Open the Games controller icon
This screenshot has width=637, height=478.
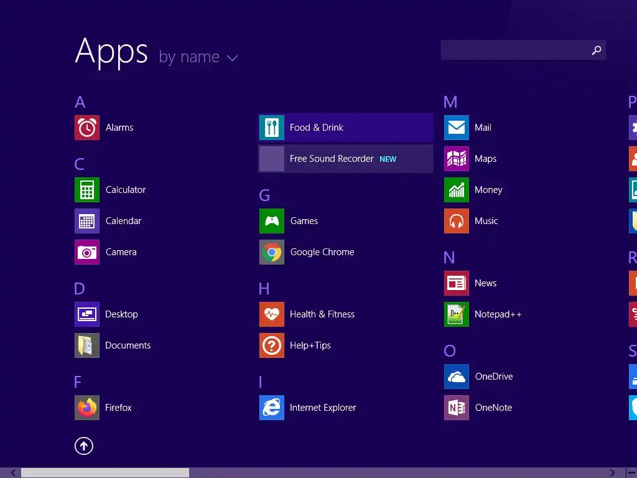pyautogui.click(x=272, y=221)
